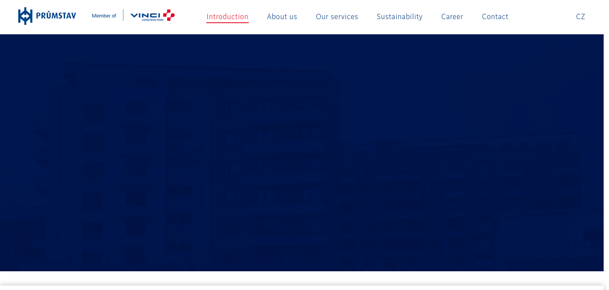Viewport: 609px width, 290px height.
Task: Click the Průmstav logo
Action: 47,16
